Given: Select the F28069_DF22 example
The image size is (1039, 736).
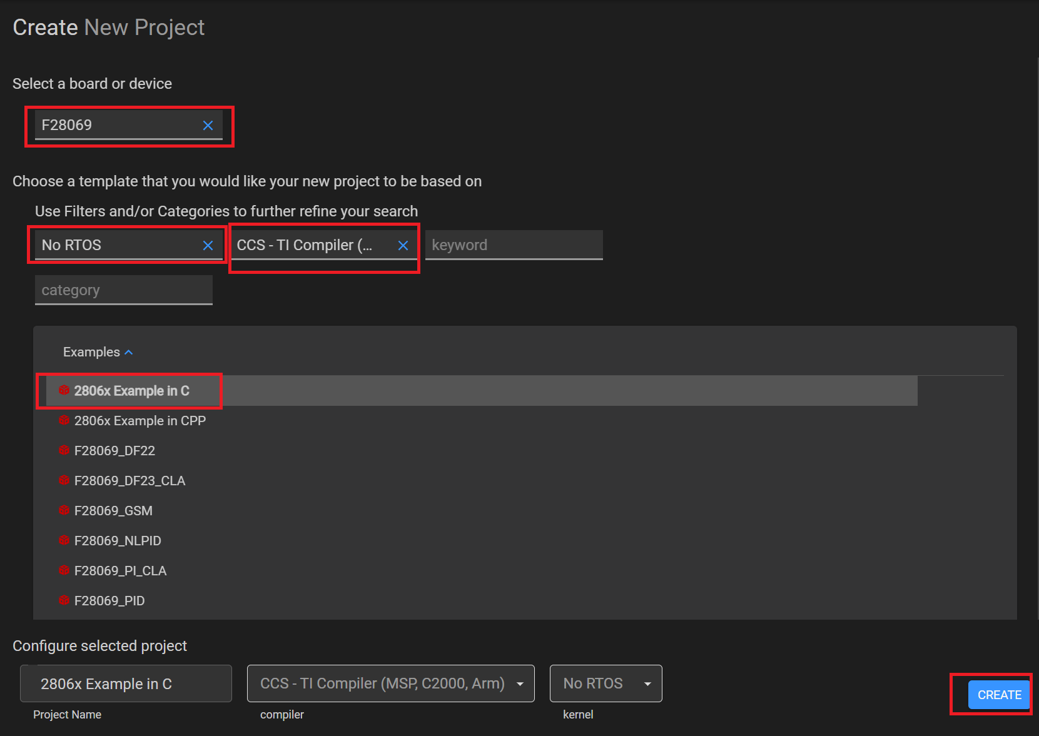Looking at the screenshot, I should click(482, 451).
